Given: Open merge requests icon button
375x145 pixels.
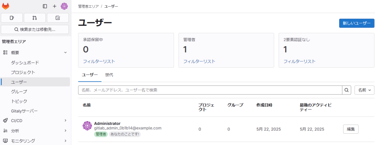Looking at the screenshot, I should click(x=35, y=18).
